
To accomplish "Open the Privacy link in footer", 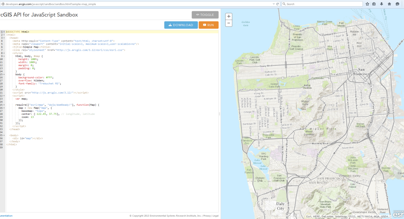I will tap(207, 216).
